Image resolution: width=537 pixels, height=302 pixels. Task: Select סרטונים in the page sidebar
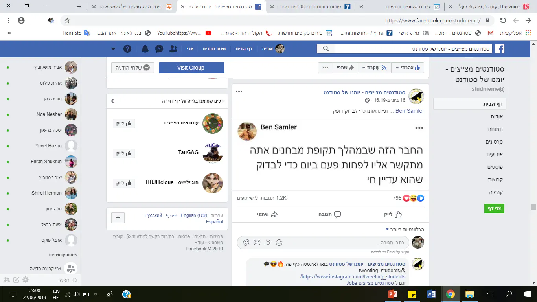(x=494, y=142)
